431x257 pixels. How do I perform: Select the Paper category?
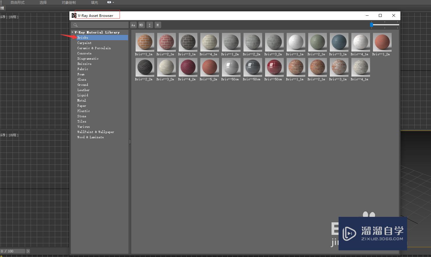click(82, 106)
